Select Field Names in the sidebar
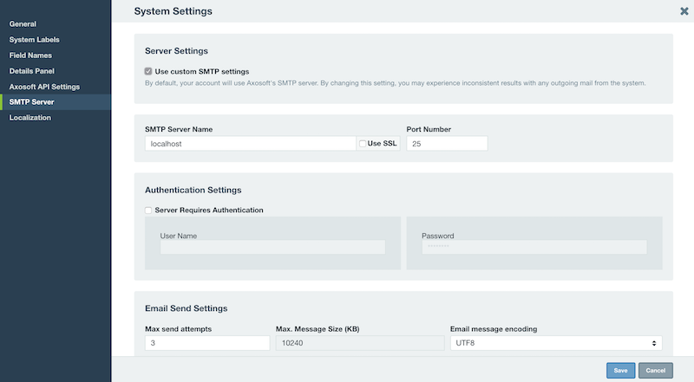 [x=30, y=55]
